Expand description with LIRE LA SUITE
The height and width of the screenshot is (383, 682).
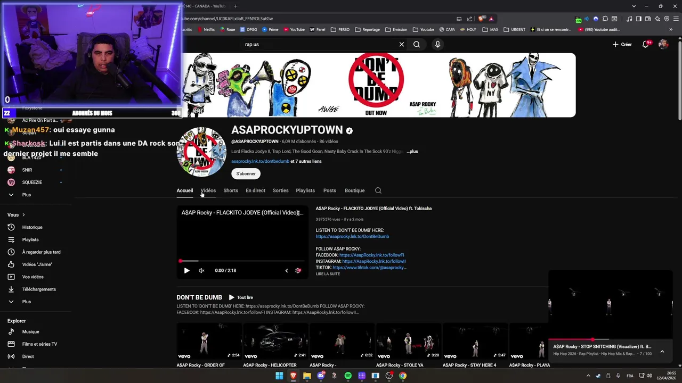pos(328,274)
